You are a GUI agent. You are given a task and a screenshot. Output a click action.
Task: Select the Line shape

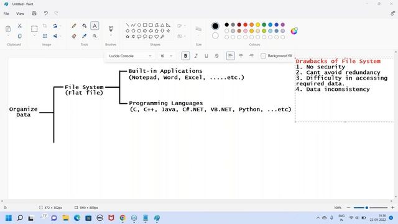pos(127,25)
